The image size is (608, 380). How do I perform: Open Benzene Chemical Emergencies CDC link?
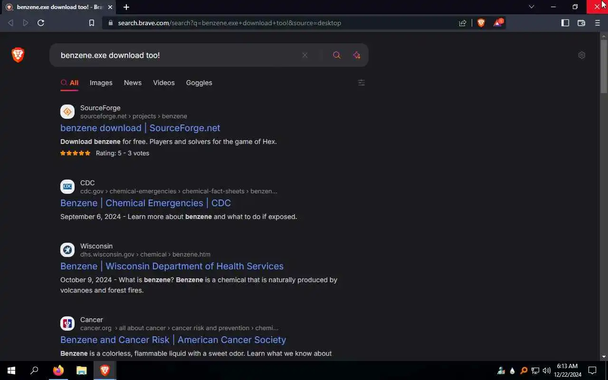(145, 203)
